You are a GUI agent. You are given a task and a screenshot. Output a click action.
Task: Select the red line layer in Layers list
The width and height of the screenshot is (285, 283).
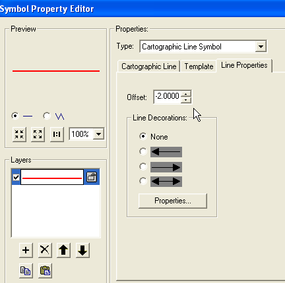[x=52, y=177]
